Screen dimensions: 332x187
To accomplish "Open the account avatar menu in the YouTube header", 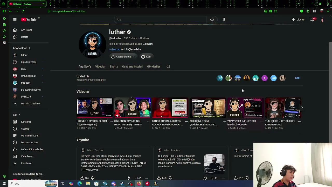I will pos(322,19).
